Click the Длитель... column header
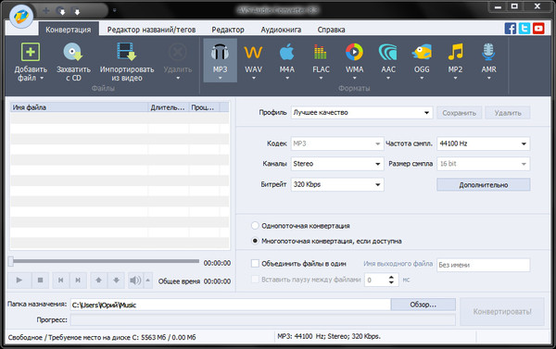 tap(168, 107)
